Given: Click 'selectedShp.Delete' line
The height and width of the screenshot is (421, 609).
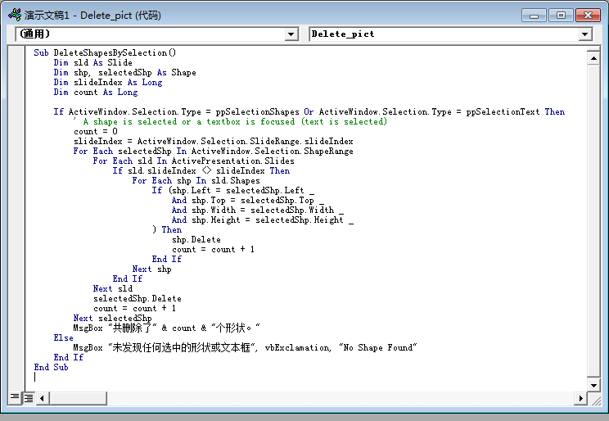Looking at the screenshot, I should click(137, 298).
